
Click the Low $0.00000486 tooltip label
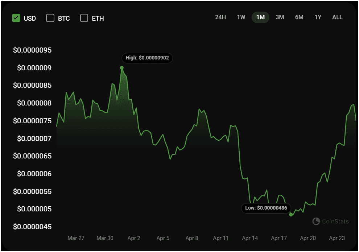pos(266,208)
